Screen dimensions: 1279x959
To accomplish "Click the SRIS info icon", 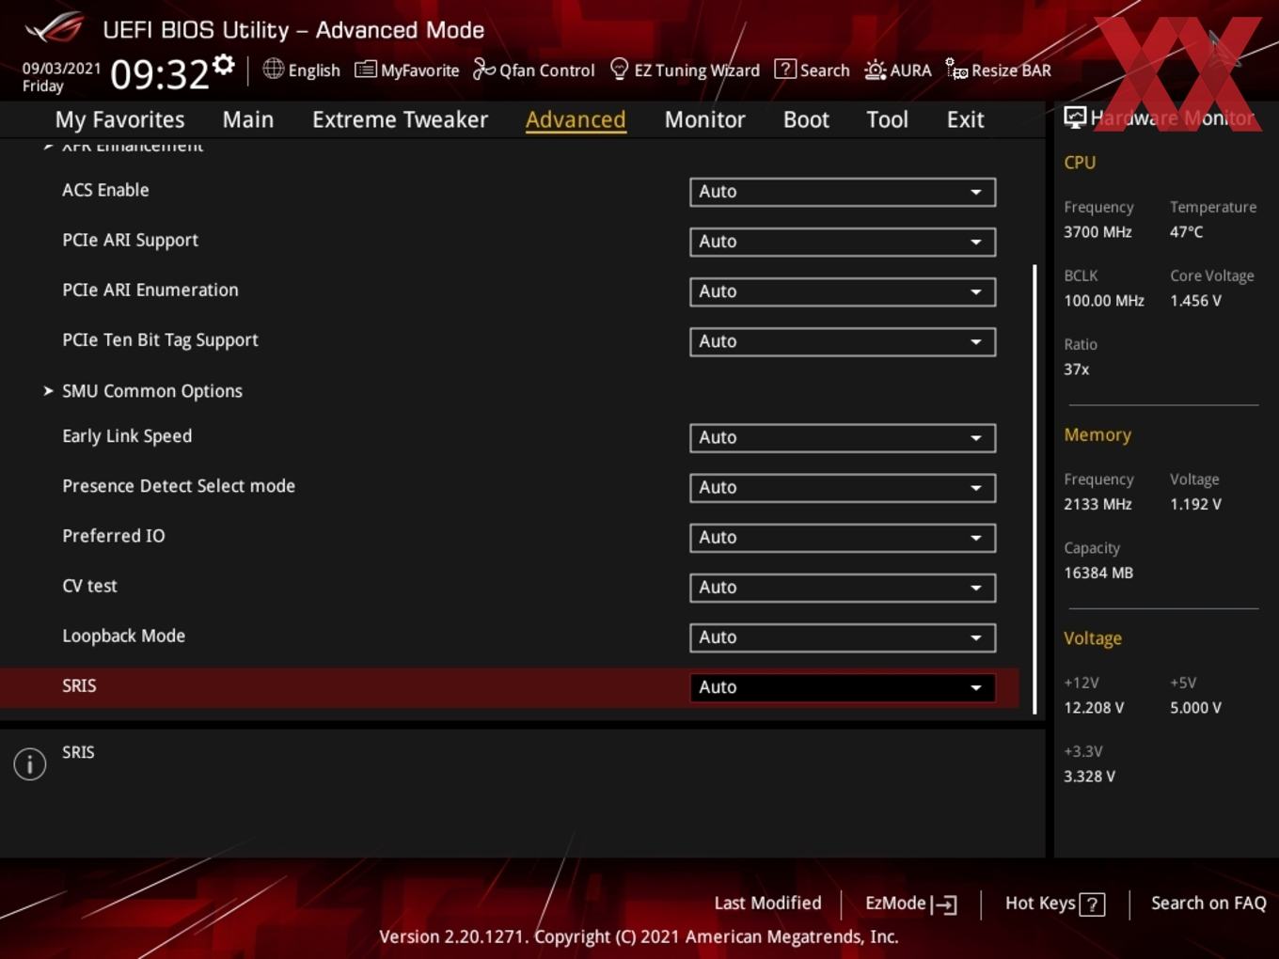I will point(30,763).
